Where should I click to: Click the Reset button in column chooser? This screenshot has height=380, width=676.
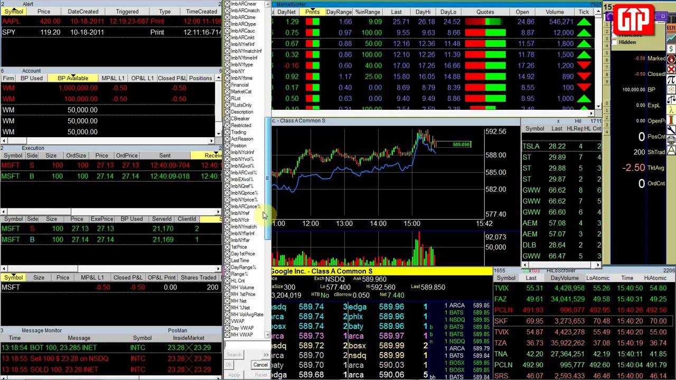(260, 375)
